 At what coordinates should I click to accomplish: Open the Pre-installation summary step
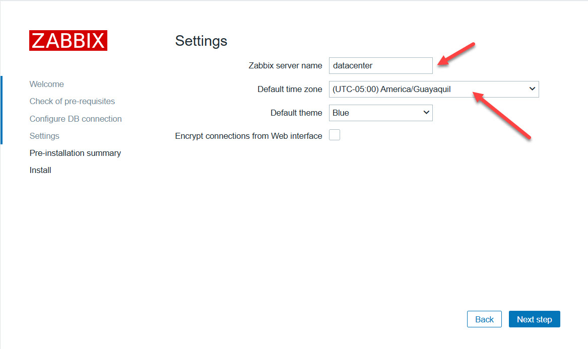pos(75,153)
